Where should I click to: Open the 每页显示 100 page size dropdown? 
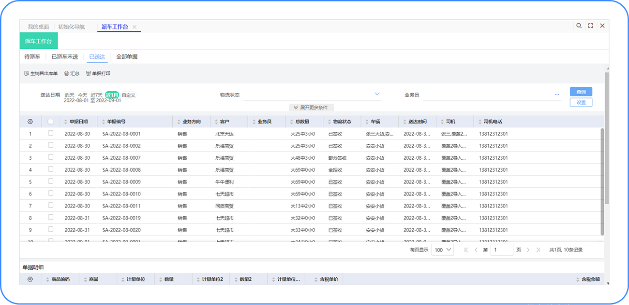[443, 250]
